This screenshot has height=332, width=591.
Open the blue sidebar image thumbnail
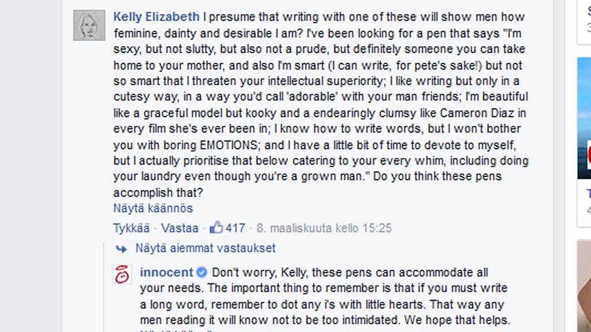584,118
